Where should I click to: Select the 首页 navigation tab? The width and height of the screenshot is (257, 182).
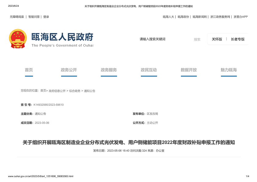click(29, 70)
